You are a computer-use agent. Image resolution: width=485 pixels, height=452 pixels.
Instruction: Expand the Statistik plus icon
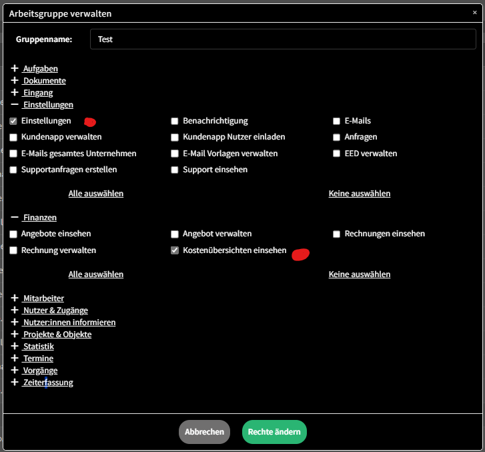15,347
